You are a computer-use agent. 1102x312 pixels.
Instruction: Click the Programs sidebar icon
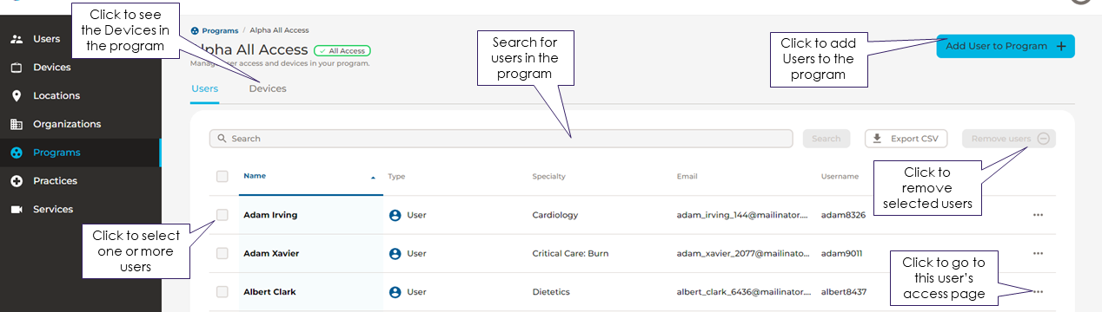coord(17,153)
